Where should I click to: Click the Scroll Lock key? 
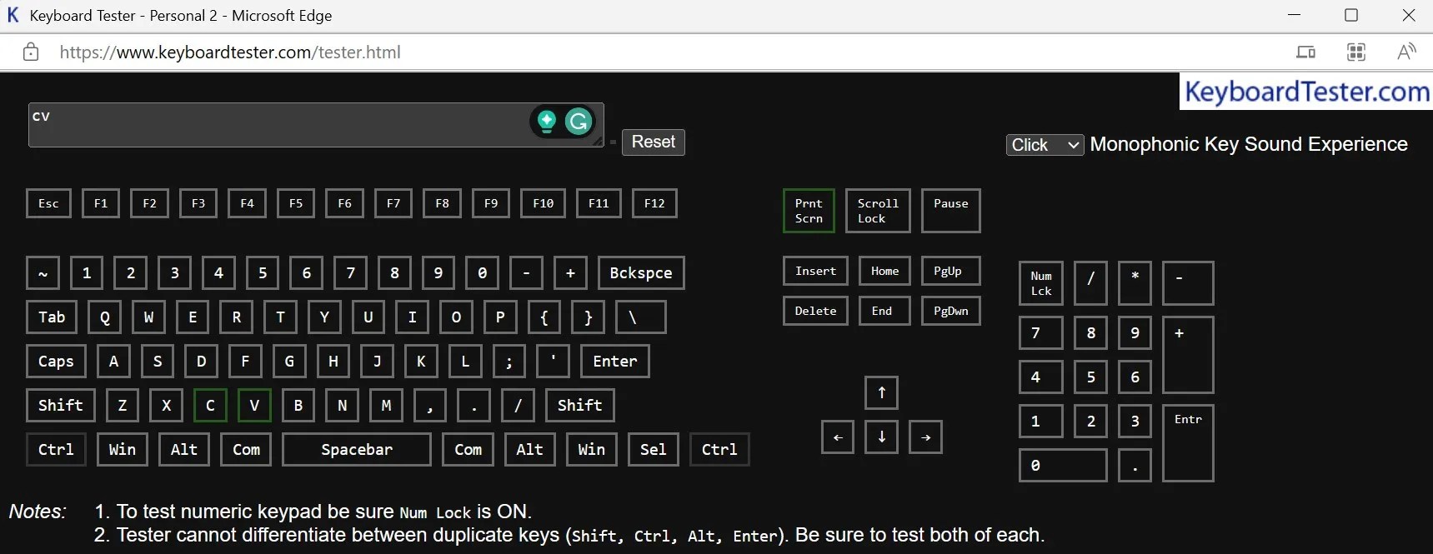coord(878,211)
